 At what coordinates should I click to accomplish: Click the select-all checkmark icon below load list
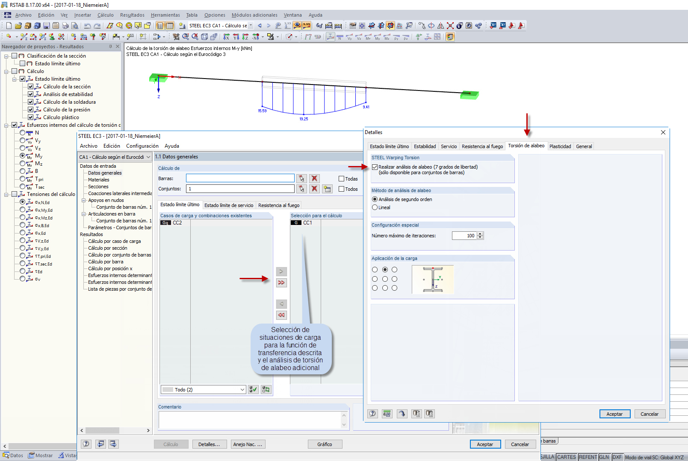[x=253, y=389]
